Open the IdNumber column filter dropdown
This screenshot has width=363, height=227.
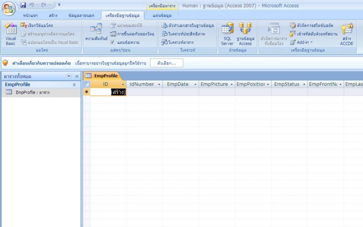pos(159,85)
